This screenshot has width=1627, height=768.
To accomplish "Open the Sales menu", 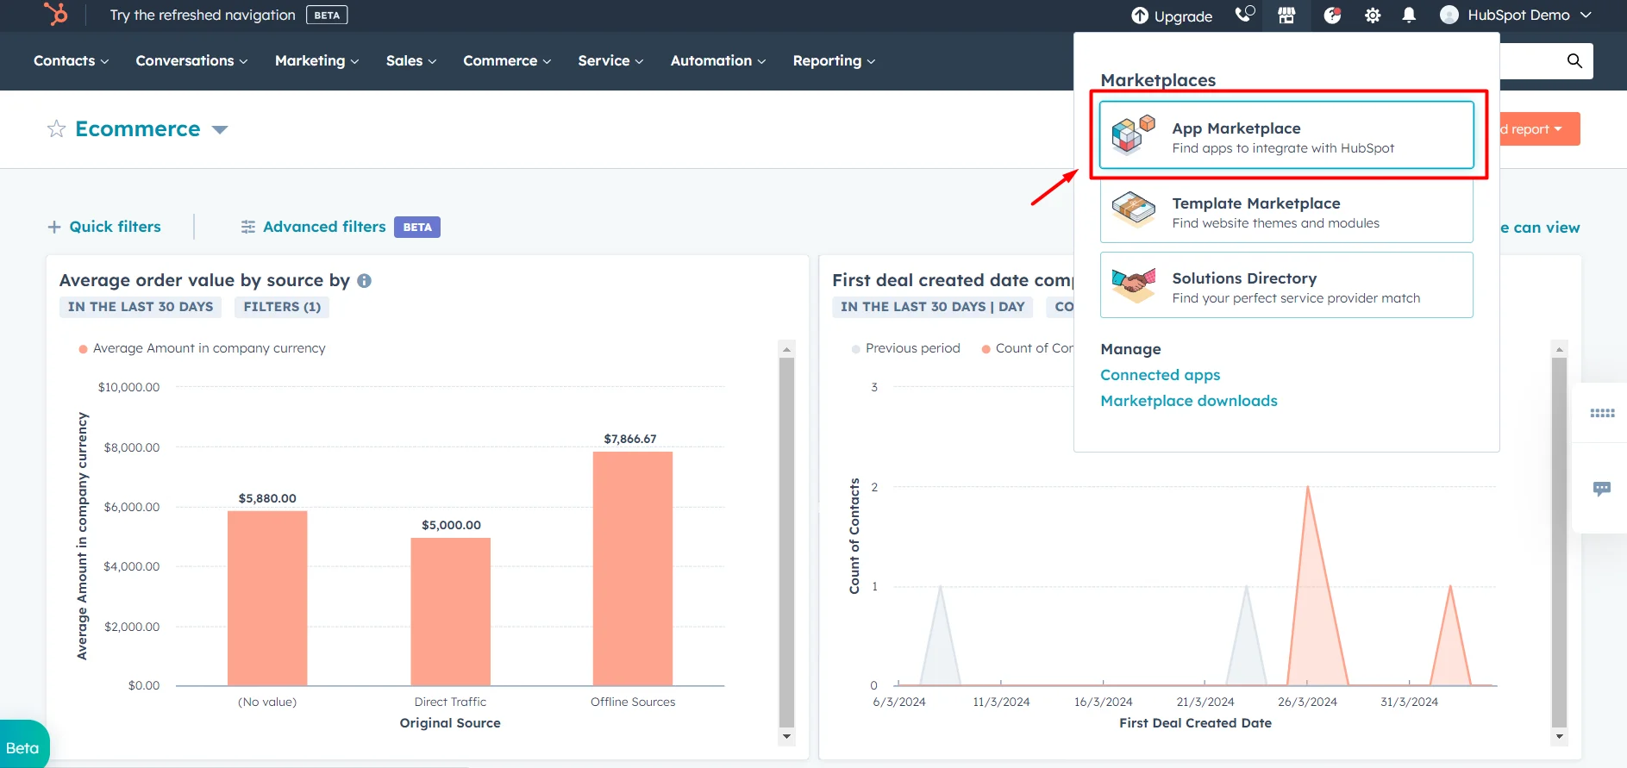I will (x=411, y=60).
